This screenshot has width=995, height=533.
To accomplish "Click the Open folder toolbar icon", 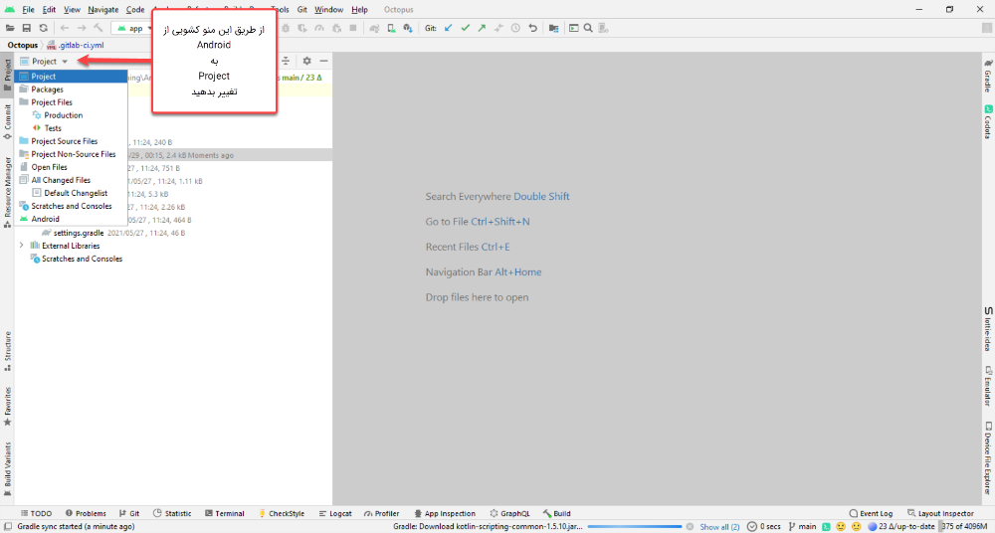I will (10, 28).
